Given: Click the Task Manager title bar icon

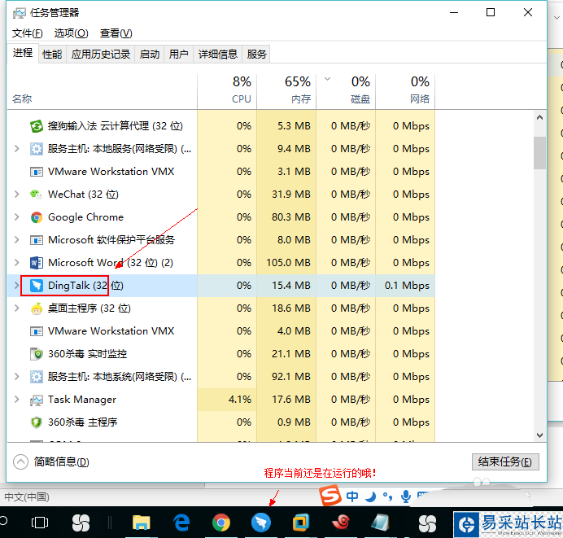Looking at the screenshot, I should [19, 13].
